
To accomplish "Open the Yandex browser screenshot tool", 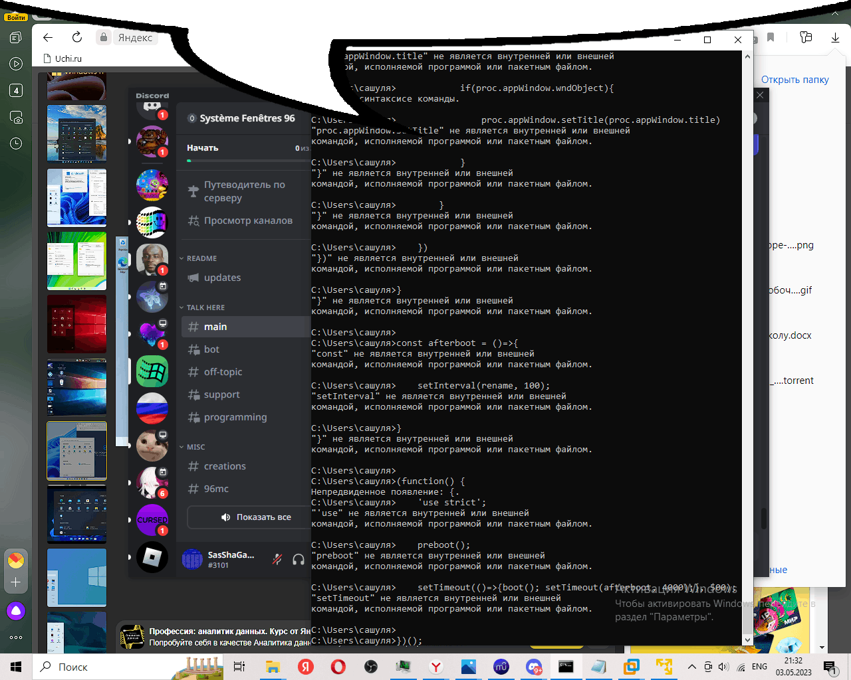I will tap(16, 118).
